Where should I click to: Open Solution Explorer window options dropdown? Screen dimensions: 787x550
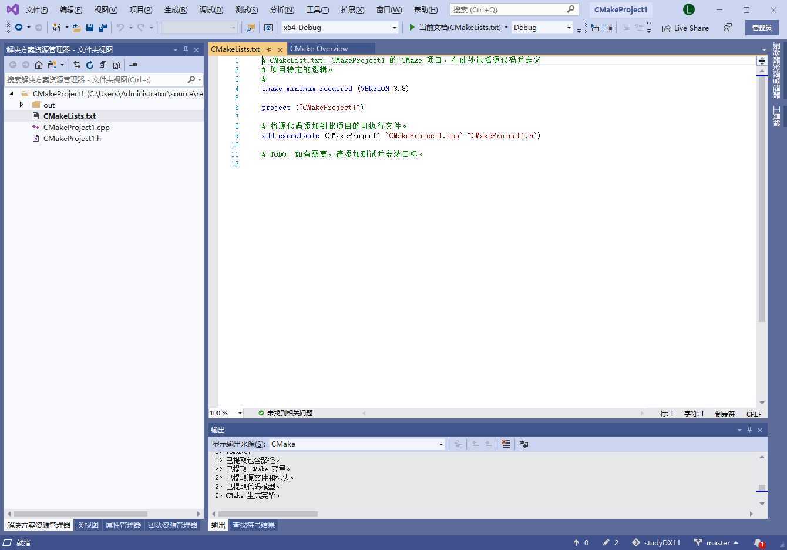175,49
